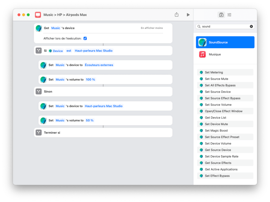Click the red shortcut icon in title bar
This screenshot has width=270, height=202.
38,15
